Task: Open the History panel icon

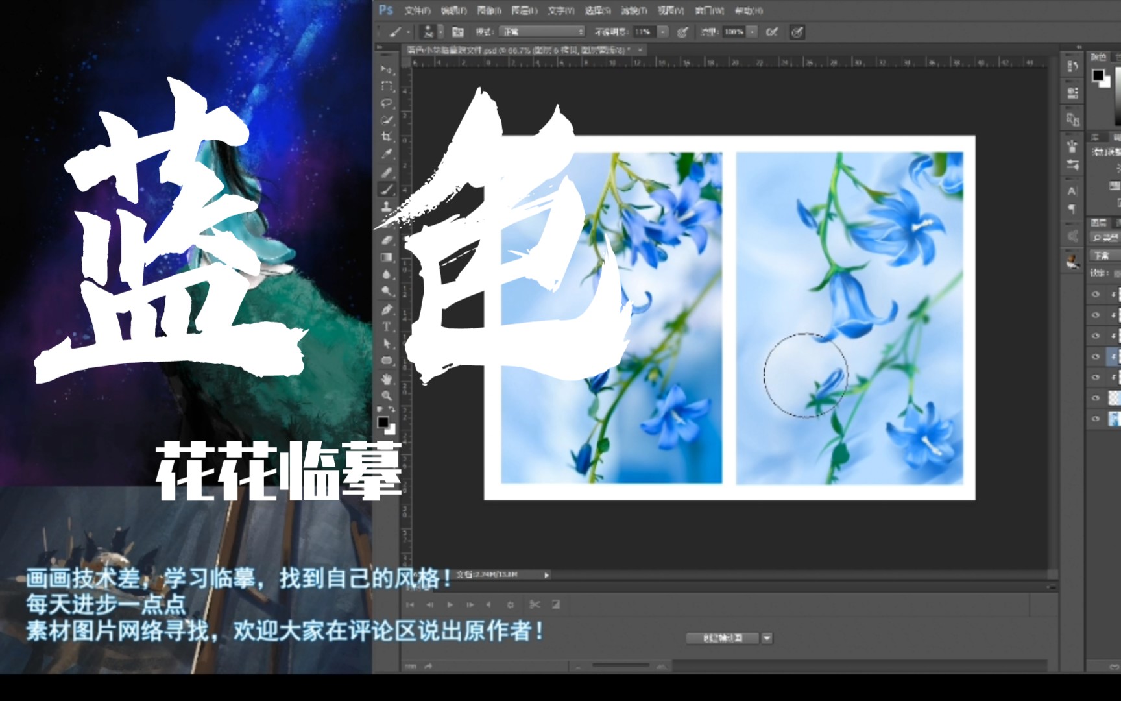Action: click(x=1072, y=66)
